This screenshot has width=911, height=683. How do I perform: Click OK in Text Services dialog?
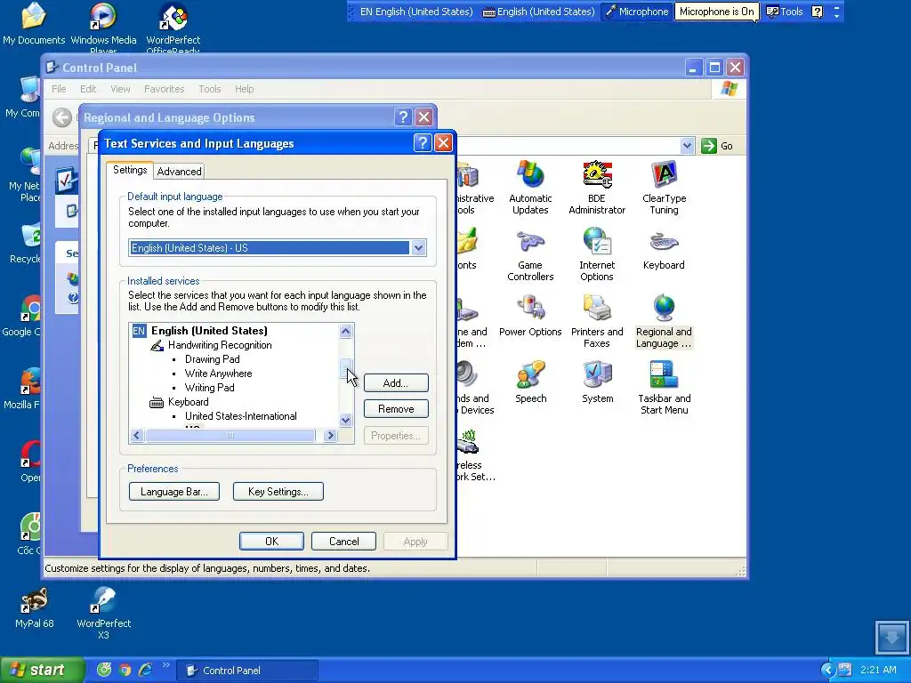pyautogui.click(x=272, y=542)
